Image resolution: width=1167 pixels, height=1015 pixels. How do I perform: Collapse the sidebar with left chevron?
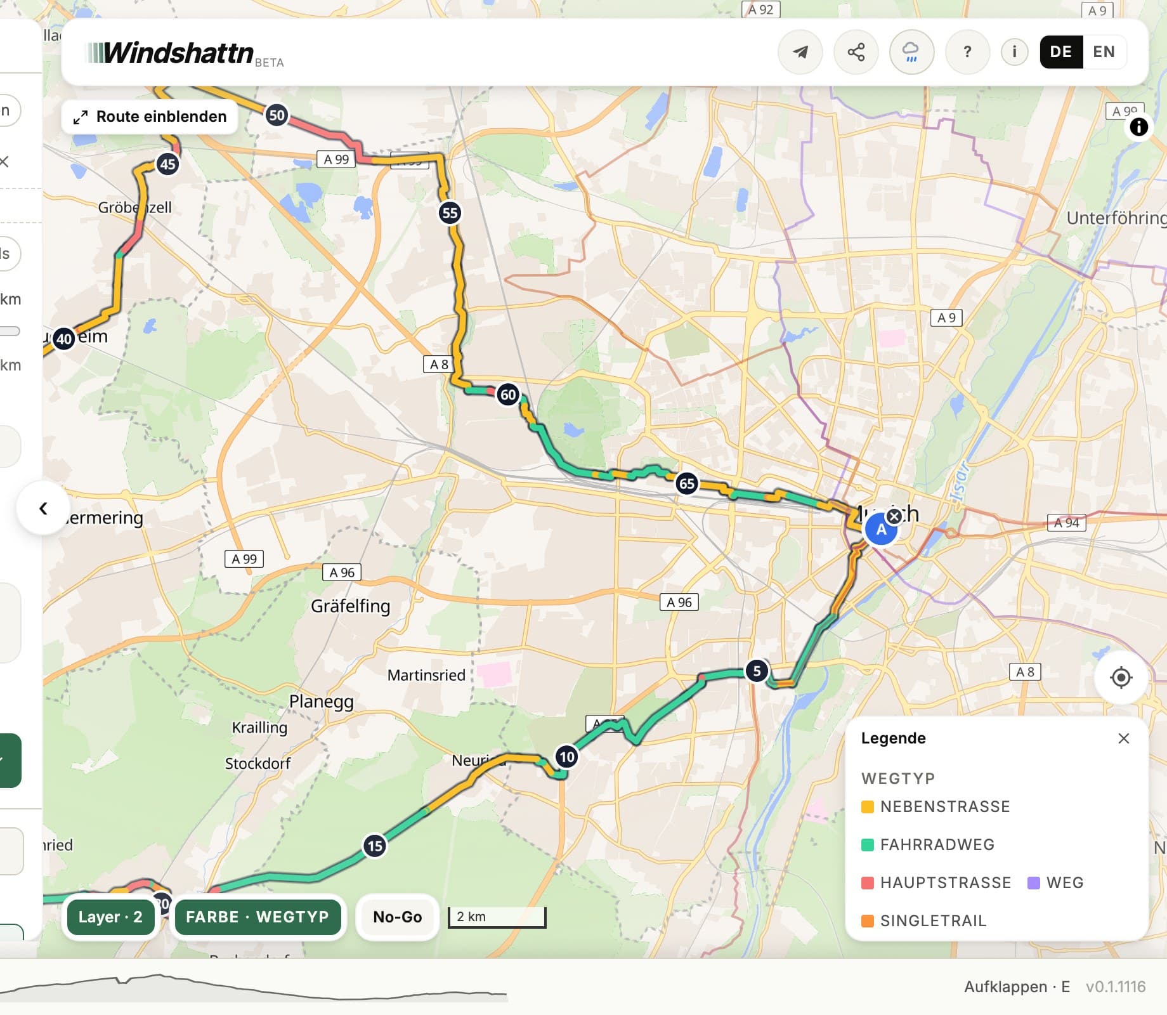43,508
